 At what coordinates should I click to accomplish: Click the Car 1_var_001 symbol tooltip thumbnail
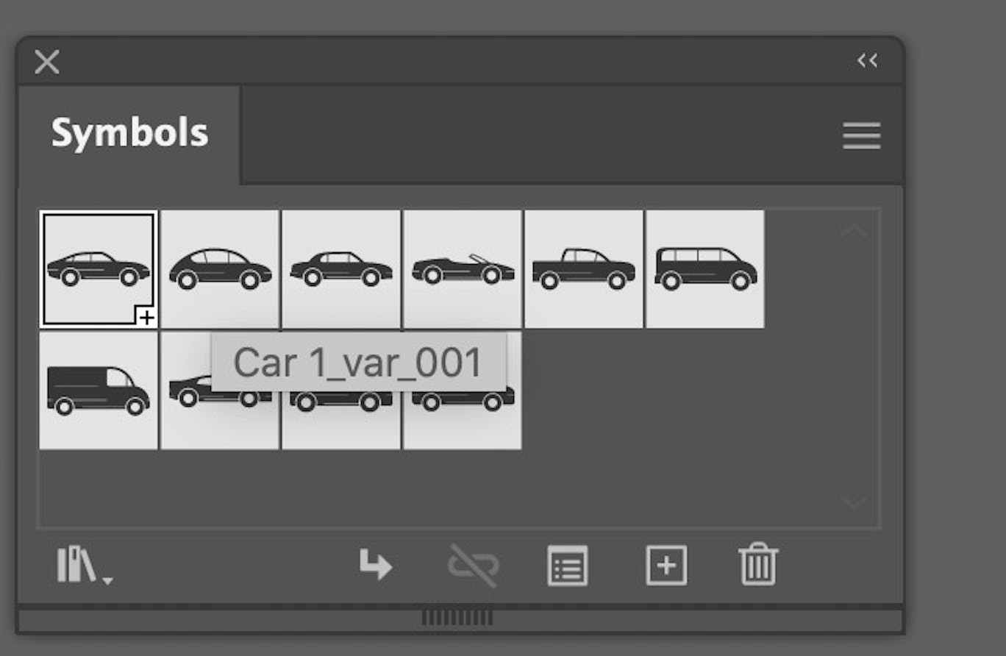(358, 362)
